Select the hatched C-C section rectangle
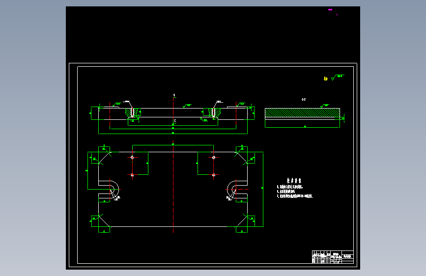426x276 pixels. (x=302, y=113)
